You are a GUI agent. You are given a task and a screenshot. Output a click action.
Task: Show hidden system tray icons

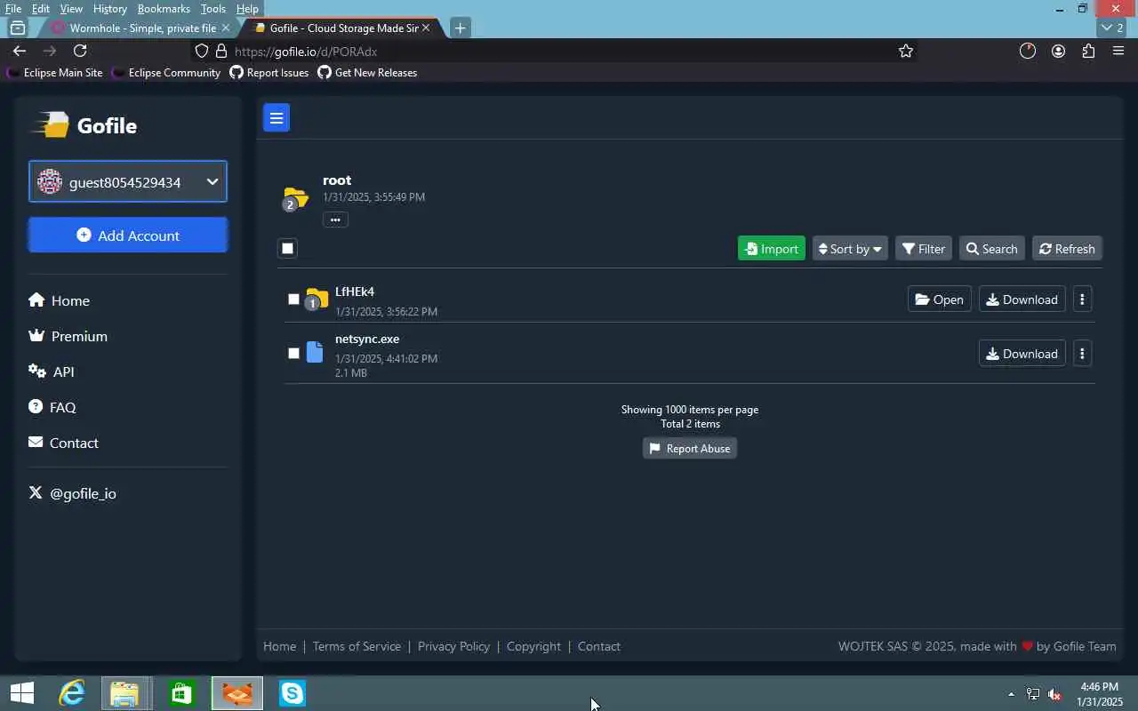(x=1011, y=694)
